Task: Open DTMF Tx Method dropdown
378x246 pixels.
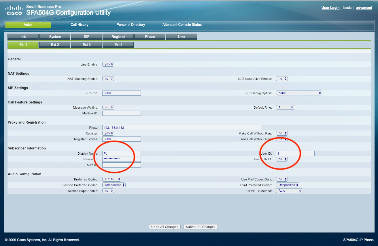Action: pyautogui.click(x=289, y=191)
